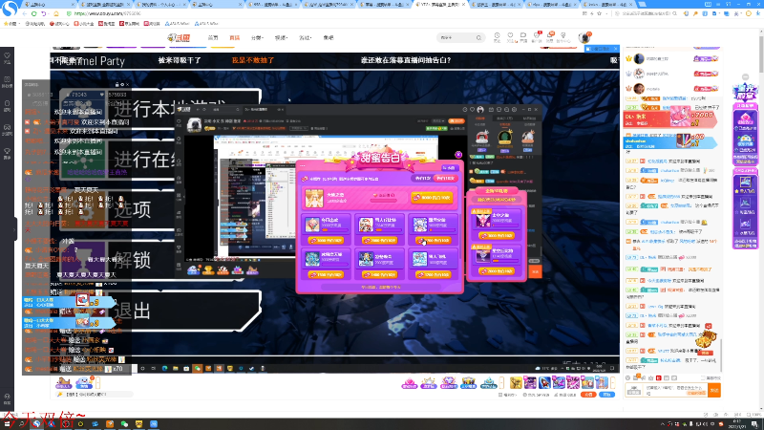Reload the page in the browser toolbar
This screenshot has height=430, width=764.
coord(33,13)
